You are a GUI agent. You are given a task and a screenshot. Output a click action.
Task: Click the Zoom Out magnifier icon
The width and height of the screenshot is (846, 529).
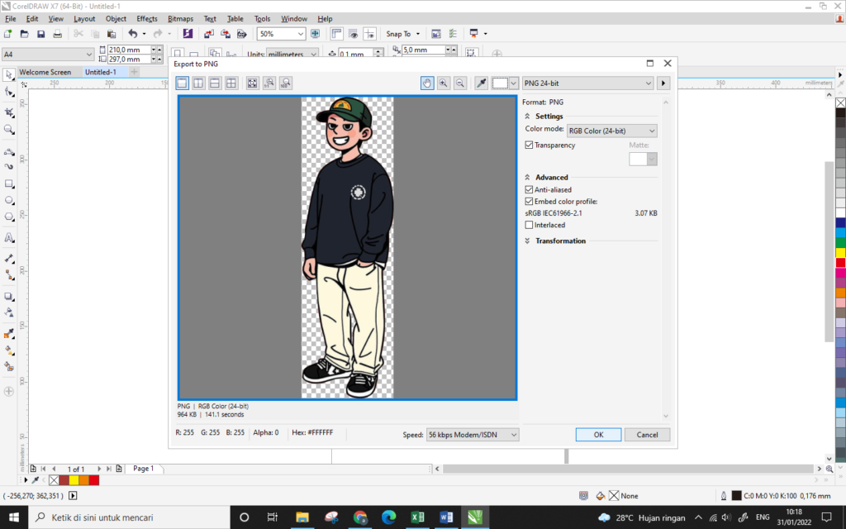coord(460,83)
